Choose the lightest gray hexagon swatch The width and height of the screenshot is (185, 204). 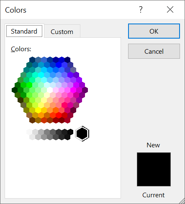tap(29, 132)
